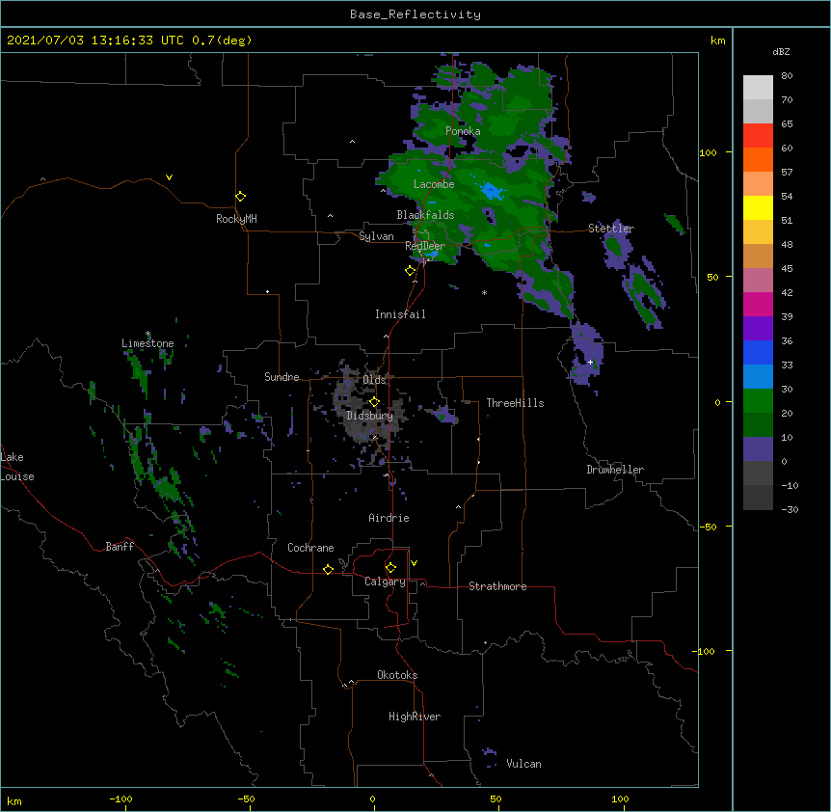
Task: Click the light blue core east of Lacombe
Action: 492,190
